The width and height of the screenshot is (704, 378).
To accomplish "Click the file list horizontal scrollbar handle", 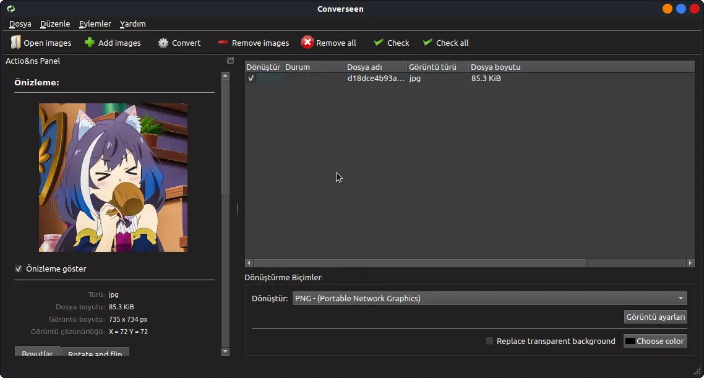I will 420,263.
